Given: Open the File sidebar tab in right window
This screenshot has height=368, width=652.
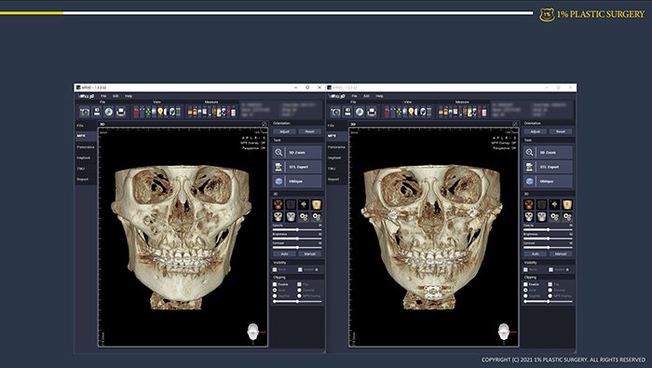Looking at the screenshot, I should (336, 126).
